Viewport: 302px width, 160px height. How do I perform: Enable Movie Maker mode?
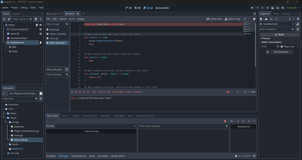click(283, 8)
